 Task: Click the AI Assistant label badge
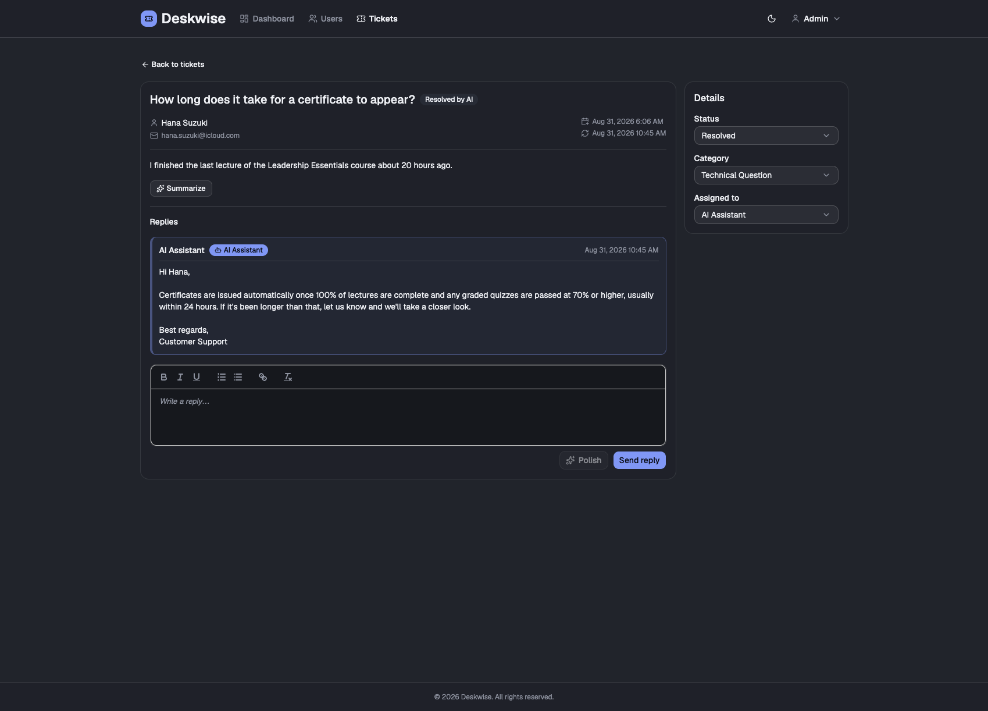[238, 250]
